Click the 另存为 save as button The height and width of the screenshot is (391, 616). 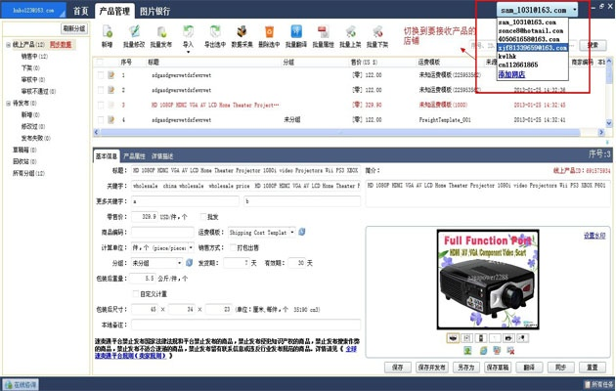(x=466, y=368)
